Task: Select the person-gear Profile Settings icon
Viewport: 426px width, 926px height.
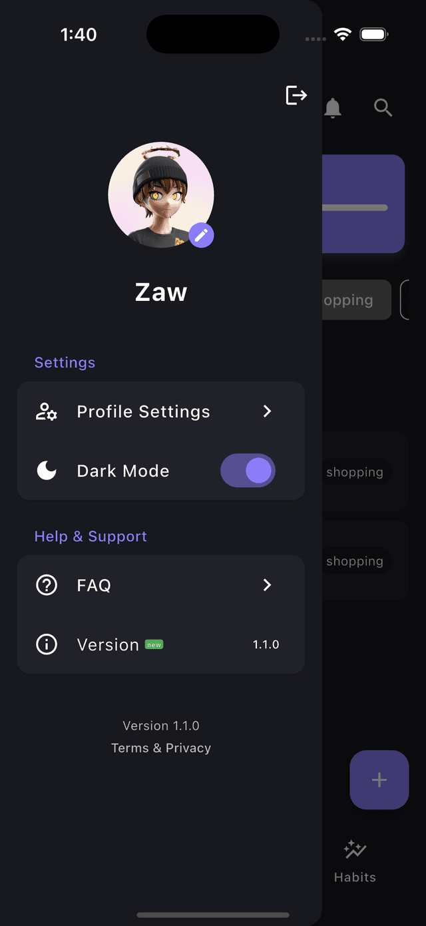Action: [x=45, y=411]
